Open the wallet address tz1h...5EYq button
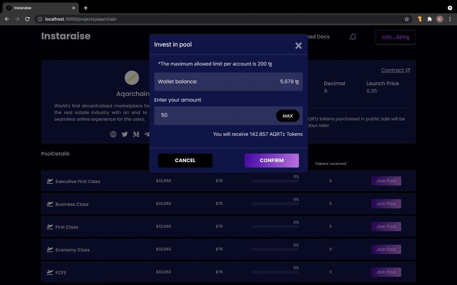This screenshot has height=285, width=457. tap(395, 37)
